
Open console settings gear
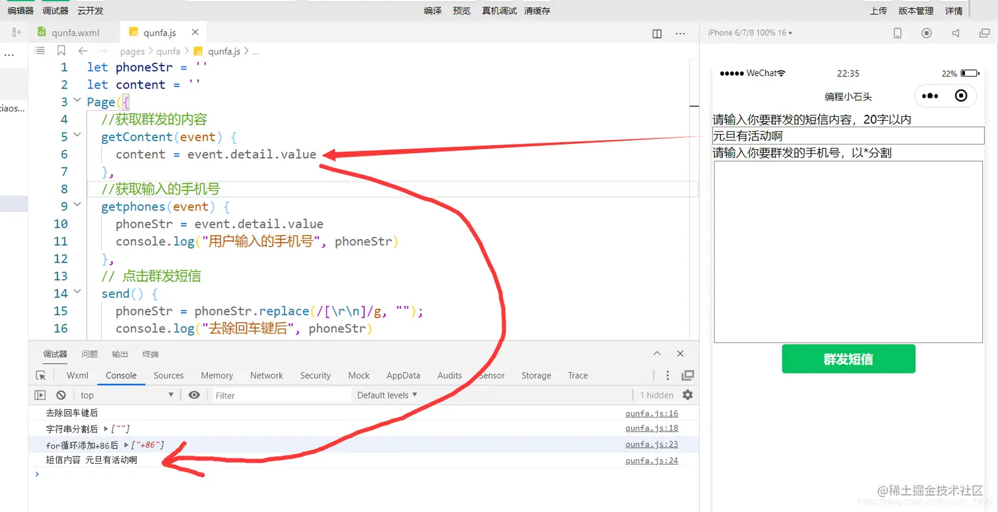coord(688,395)
